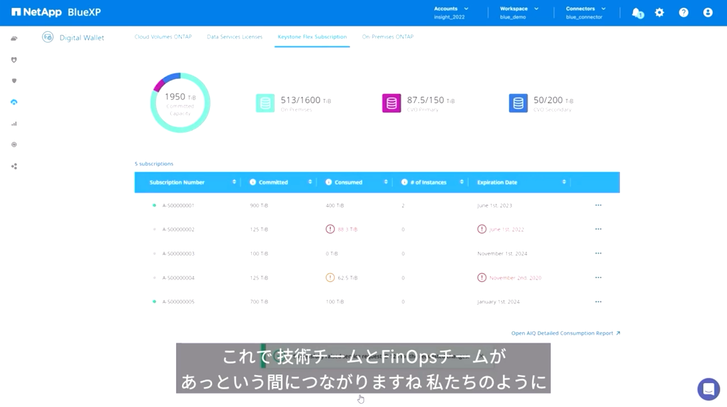Image resolution: width=727 pixels, height=407 pixels.
Task: Click the NetApp BlueXP logo
Action: coord(56,12)
